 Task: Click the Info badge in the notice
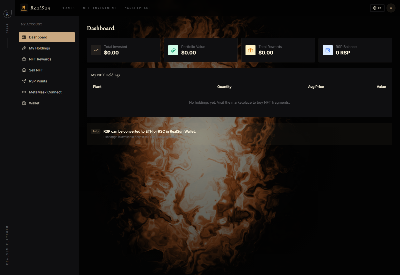pos(96,131)
